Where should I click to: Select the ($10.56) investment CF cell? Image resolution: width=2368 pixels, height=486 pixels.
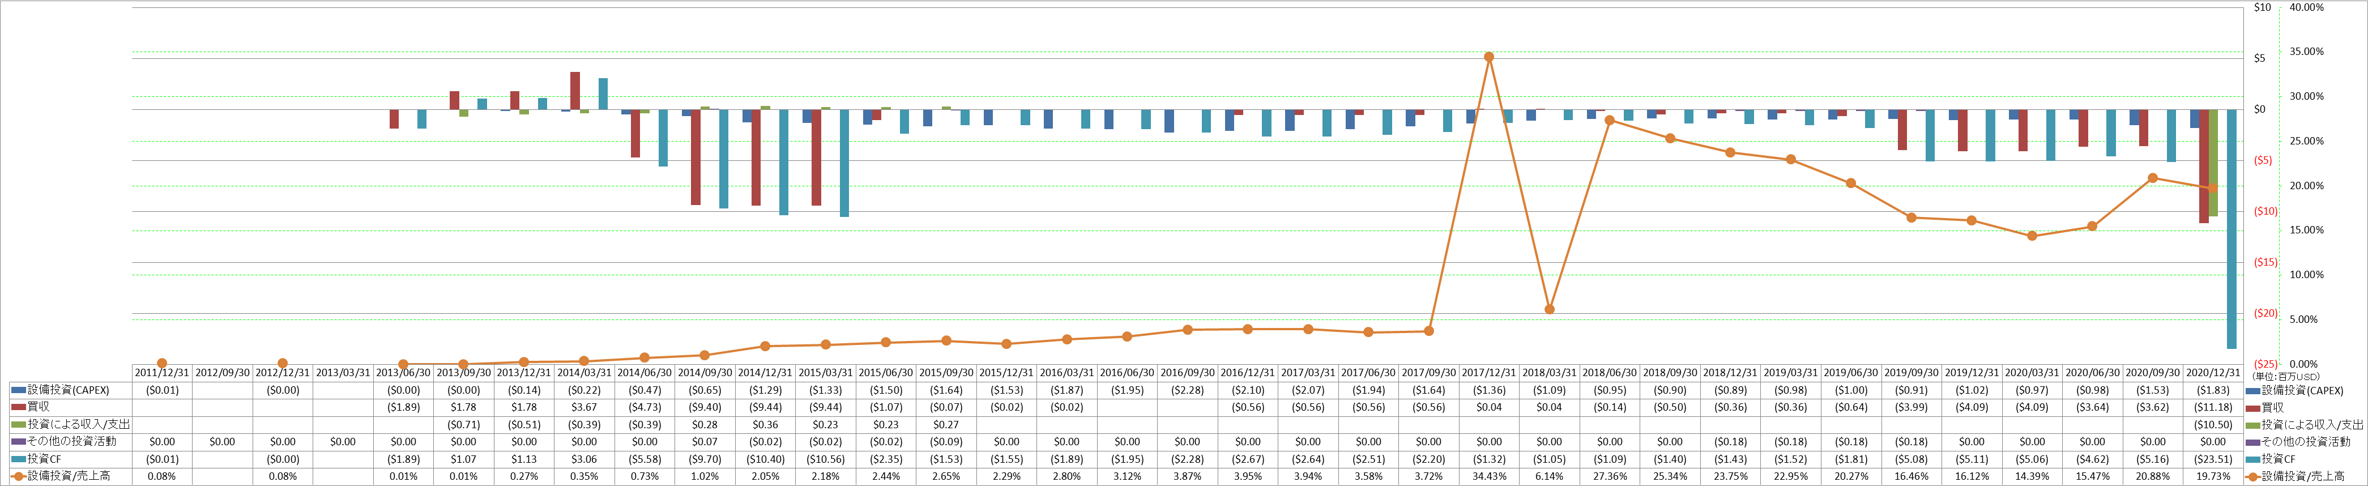(x=826, y=459)
